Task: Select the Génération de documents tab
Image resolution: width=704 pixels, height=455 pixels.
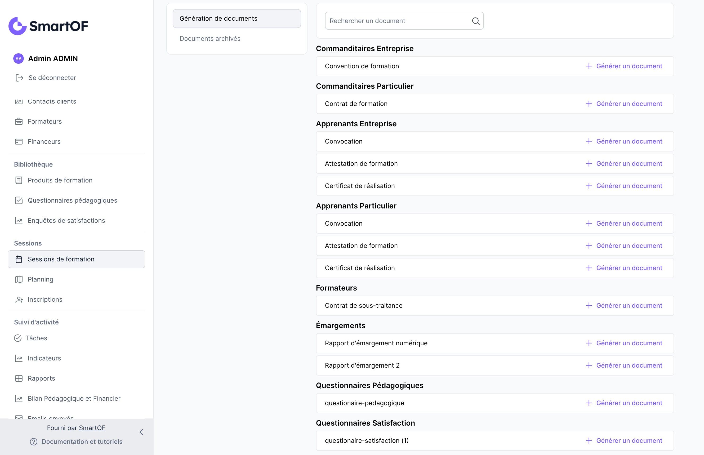Action: coord(237,19)
